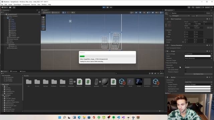Open the Assets menu
The width and height of the screenshot is (214, 120).
[x=10, y=4]
